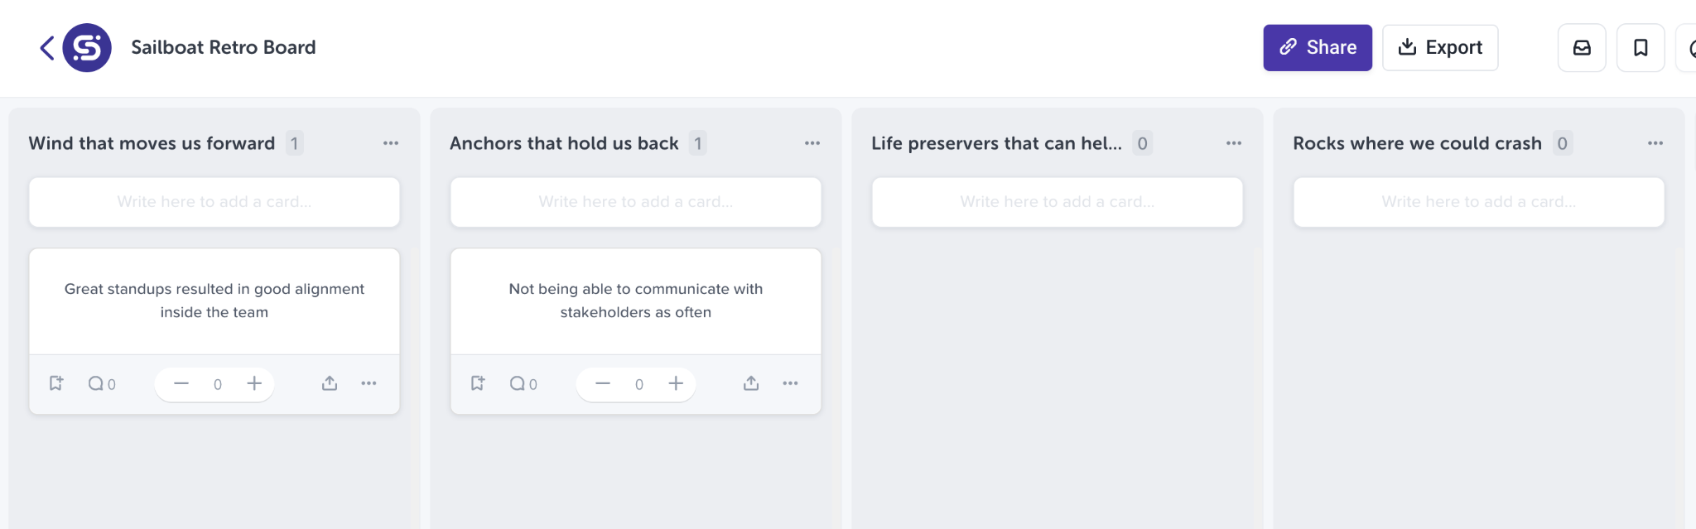Open options for 'Life preservers' column
This screenshot has width=1696, height=529.
[x=1233, y=142]
